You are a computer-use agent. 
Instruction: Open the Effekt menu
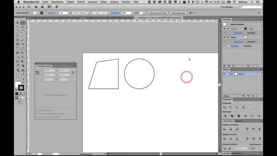103,2
